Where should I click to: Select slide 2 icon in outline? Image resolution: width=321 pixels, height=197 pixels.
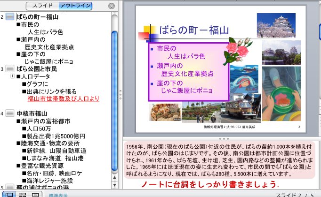[x=10, y=17]
